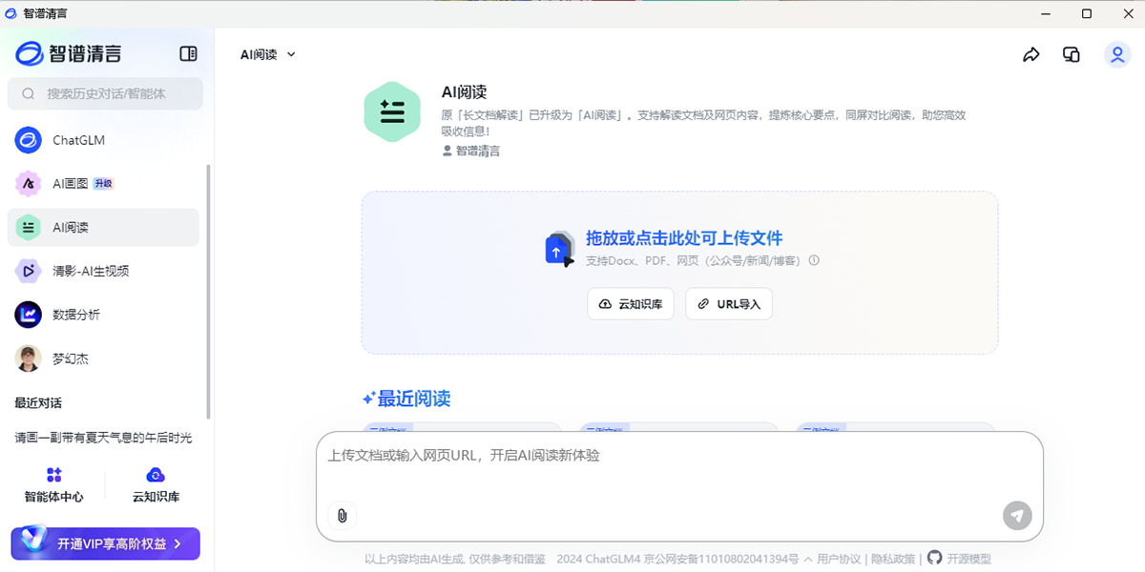Click the send message icon

pyautogui.click(x=1017, y=516)
